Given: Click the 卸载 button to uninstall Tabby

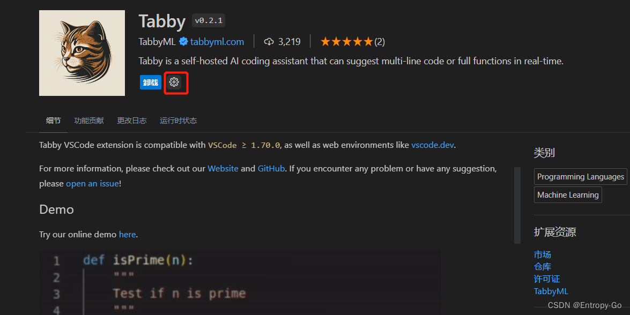Looking at the screenshot, I should [150, 82].
